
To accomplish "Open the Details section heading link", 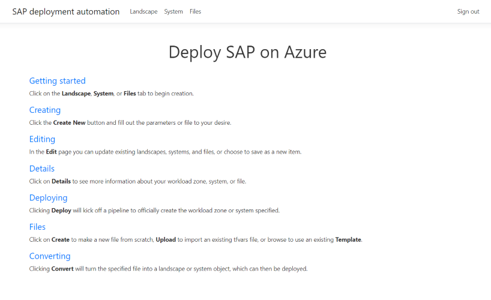I will [42, 169].
